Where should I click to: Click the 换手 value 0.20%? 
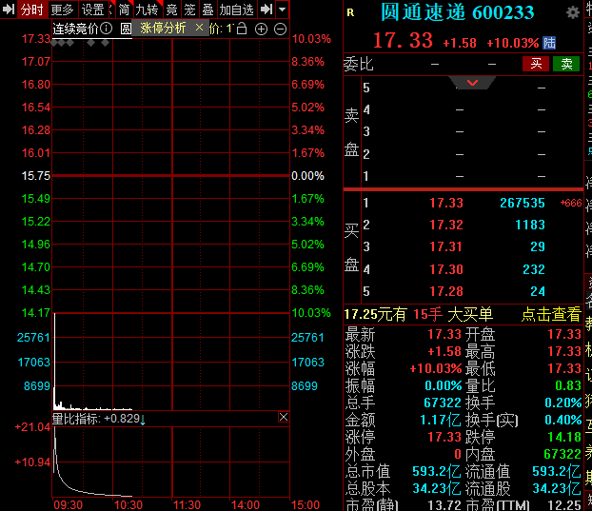pos(562,403)
